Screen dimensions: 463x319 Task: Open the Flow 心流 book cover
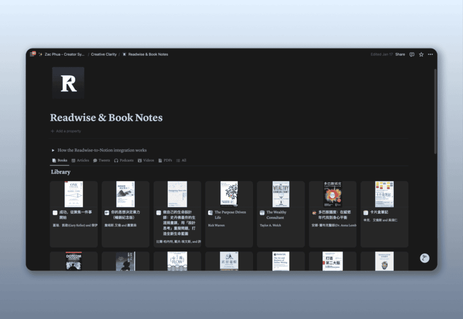[177, 261]
